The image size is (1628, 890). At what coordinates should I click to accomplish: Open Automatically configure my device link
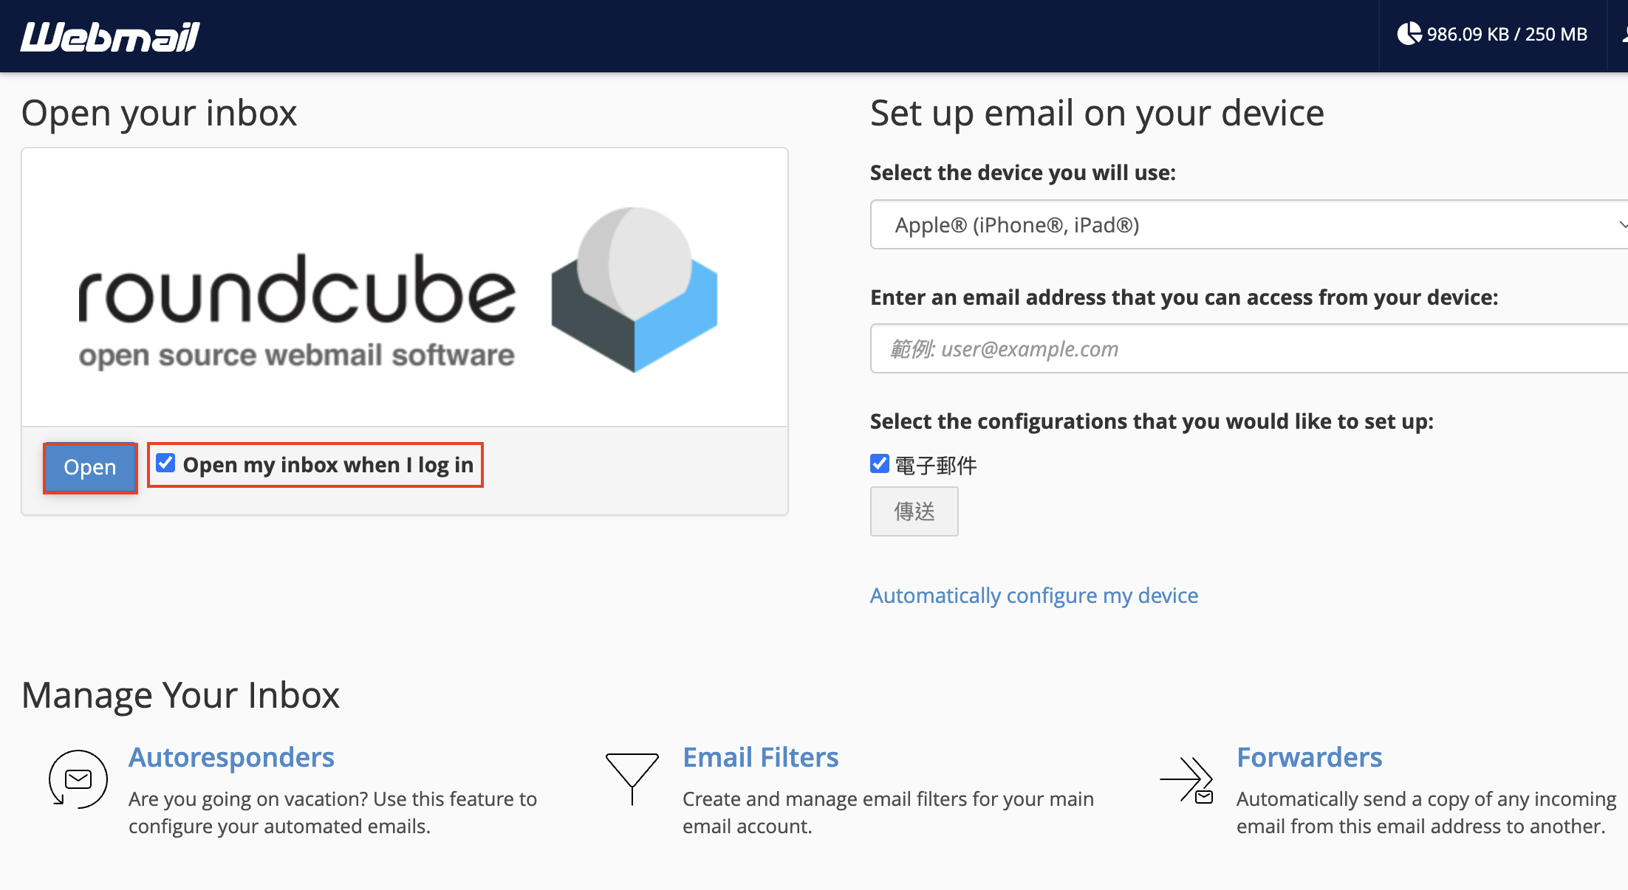point(1033,595)
